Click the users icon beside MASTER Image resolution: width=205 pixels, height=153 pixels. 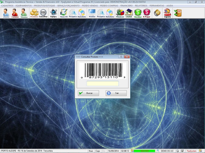[x=132, y=151]
